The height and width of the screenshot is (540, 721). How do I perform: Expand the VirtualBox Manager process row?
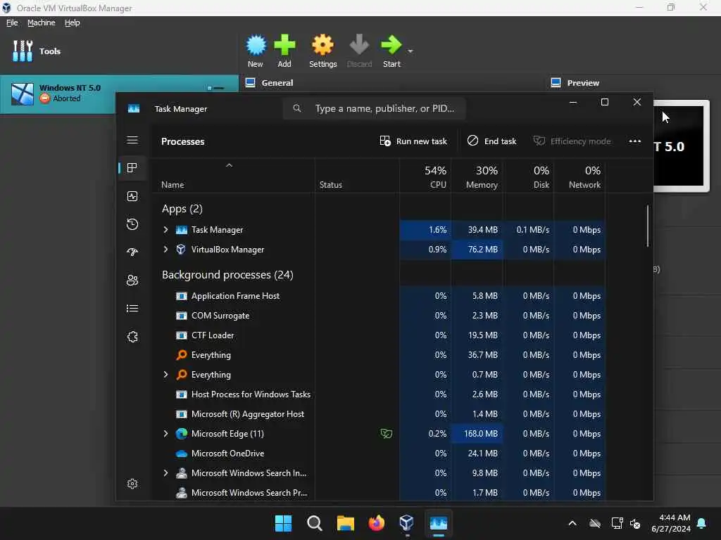(x=165, y=250)
